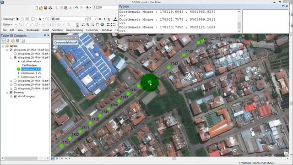Click the blue Continuous 5, 25 symbol

18,73
